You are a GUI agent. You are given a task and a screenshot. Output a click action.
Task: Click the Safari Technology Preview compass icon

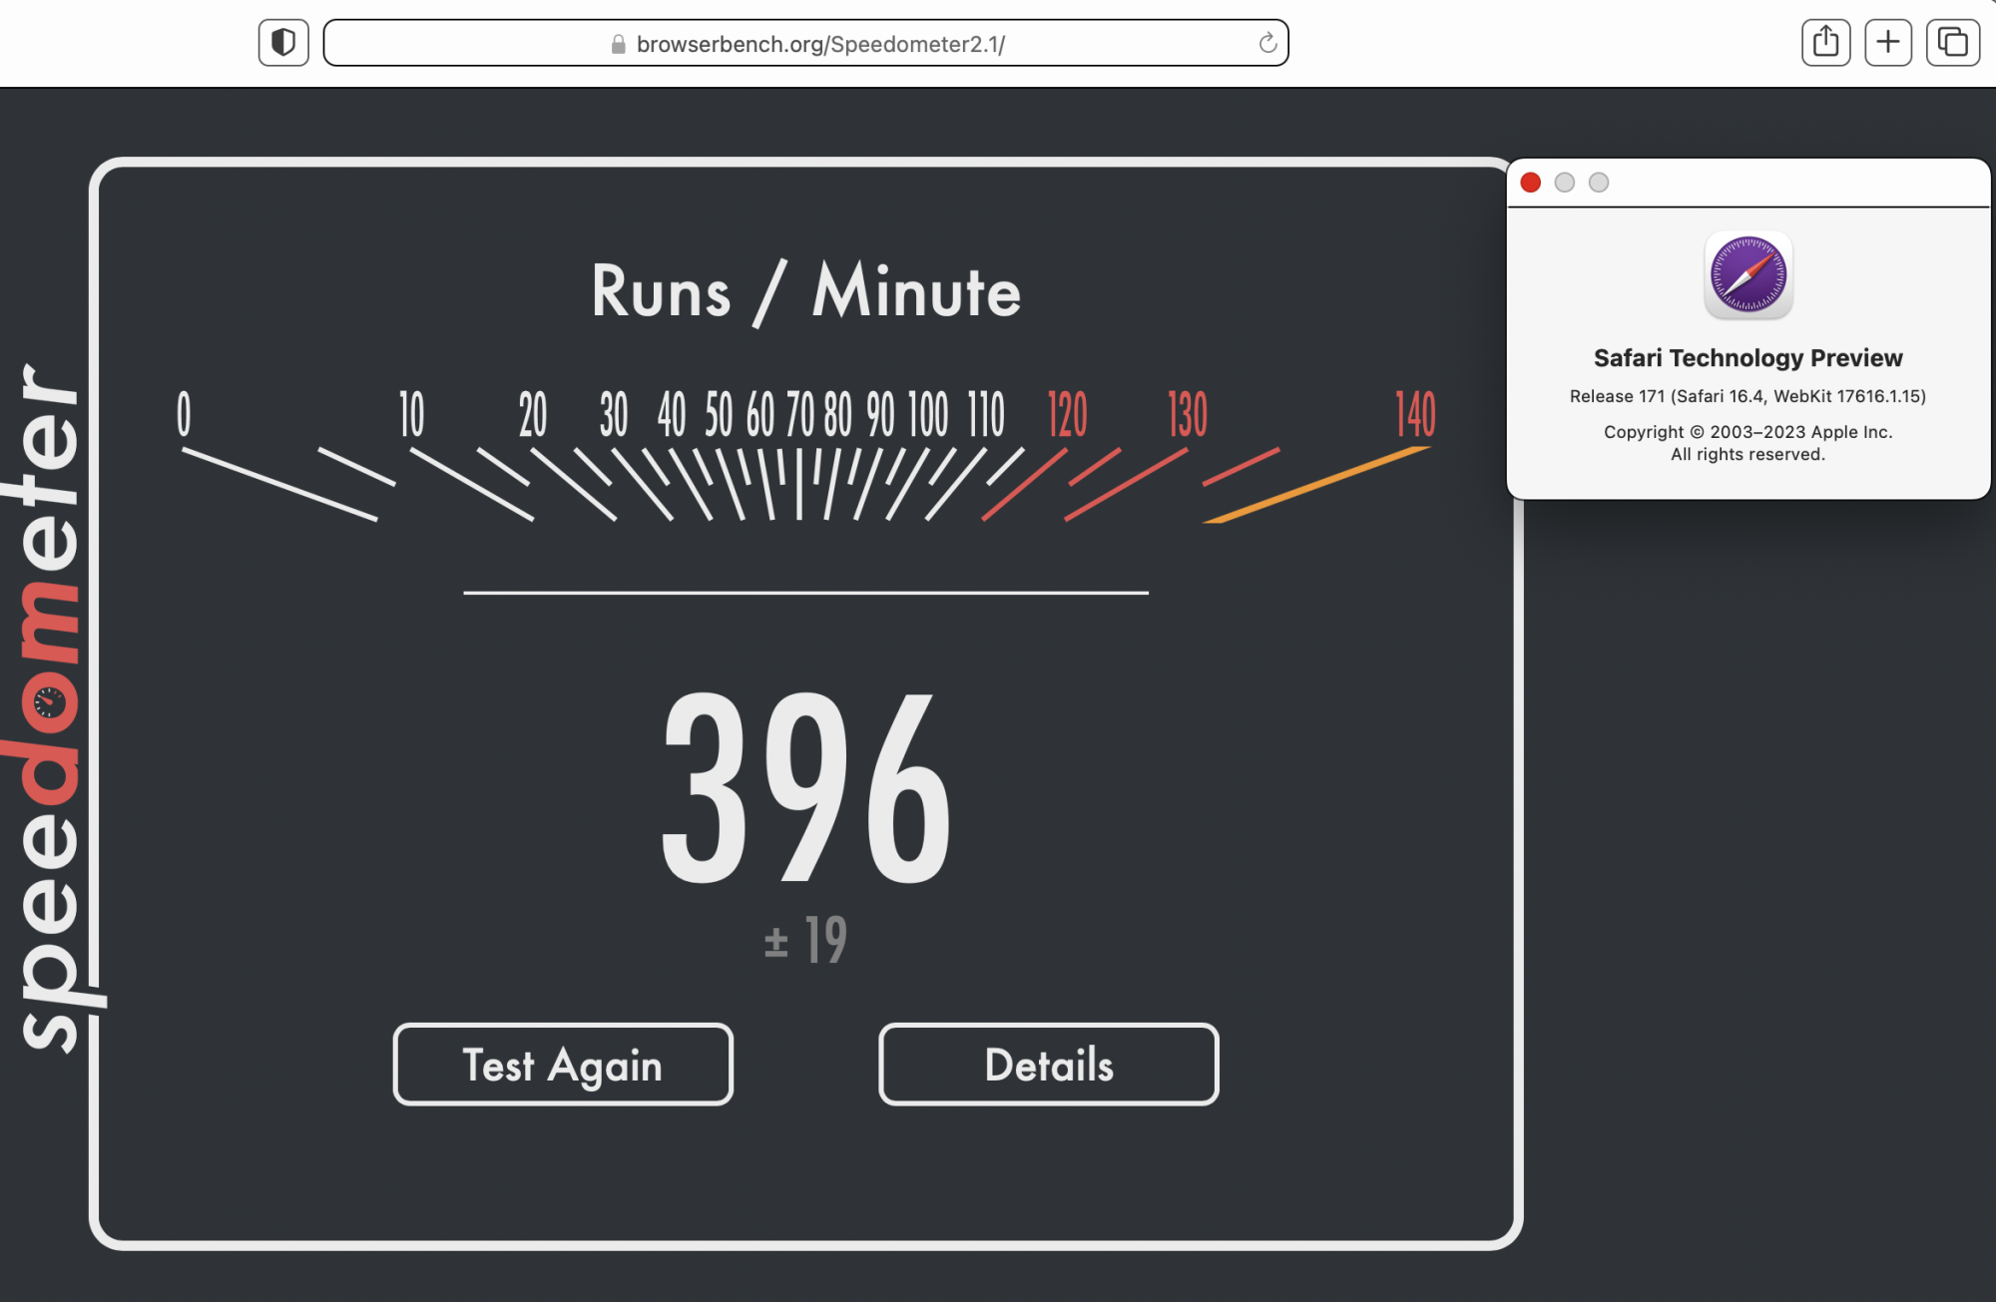click(x=1747, y=275)
